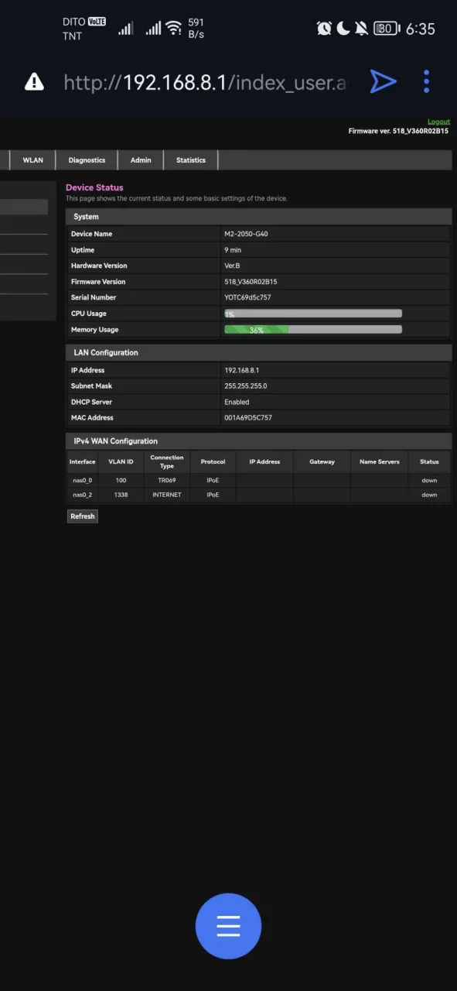
Task: Tap the floating blue hamburger menu button
Action: click(x=228, y=926)
